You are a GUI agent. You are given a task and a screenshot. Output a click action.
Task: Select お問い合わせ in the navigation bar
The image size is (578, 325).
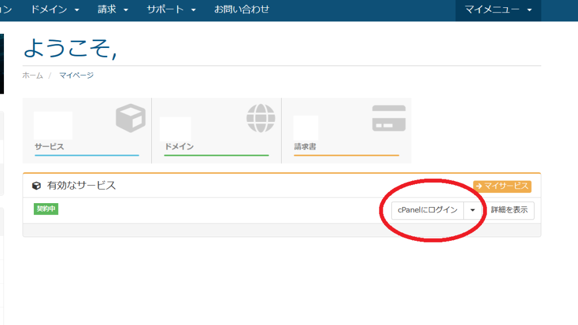tap(242, 10)
